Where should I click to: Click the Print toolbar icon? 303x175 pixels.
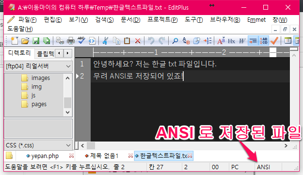coord(70,41)
